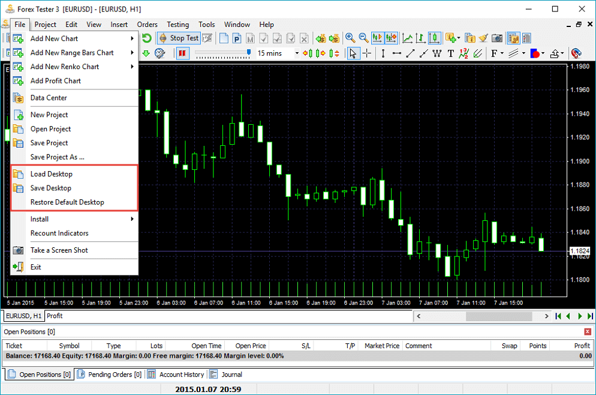Open the Fibonacci (F) tools dropdown arrow

pyautogui.click(x=502, y=53)
